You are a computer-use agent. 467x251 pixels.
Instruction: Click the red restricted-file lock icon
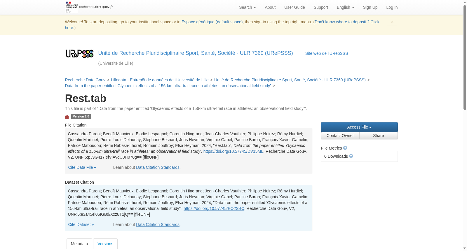[67, 117]
